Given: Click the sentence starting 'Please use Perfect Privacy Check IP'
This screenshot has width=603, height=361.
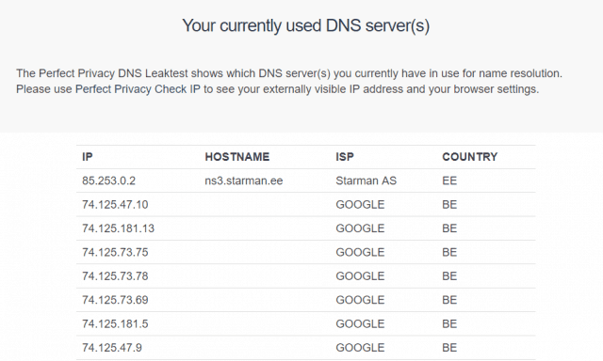Looking at the screenshot, I should point(278,89).
